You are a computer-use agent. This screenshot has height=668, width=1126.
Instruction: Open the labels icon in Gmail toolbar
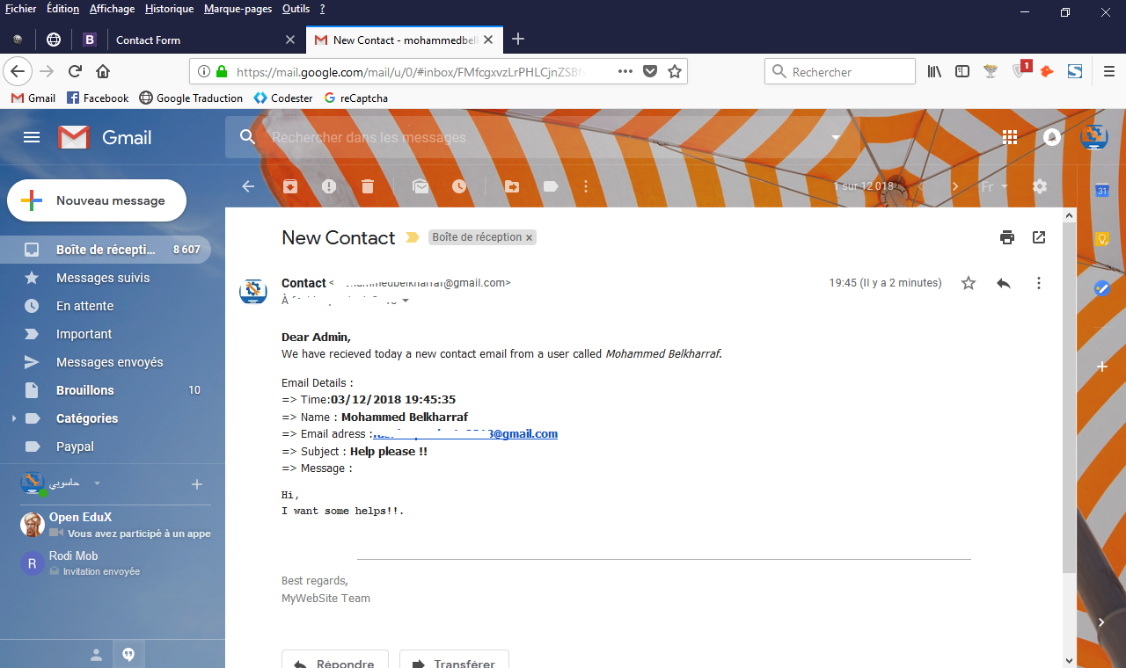[551, 186]
